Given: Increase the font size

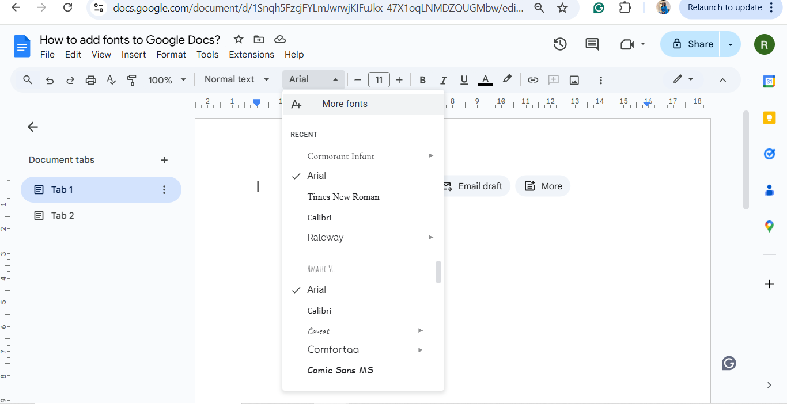Looking at the screenshot, I should coord(399,80).
